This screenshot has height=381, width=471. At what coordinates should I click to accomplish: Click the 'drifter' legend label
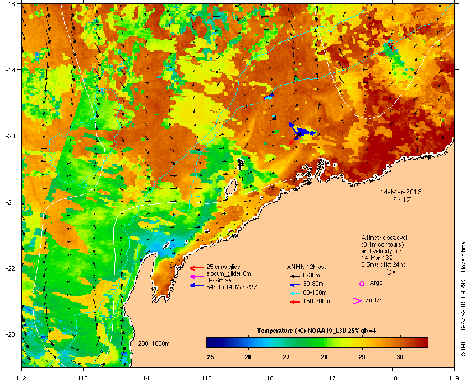tap(373, 300)
